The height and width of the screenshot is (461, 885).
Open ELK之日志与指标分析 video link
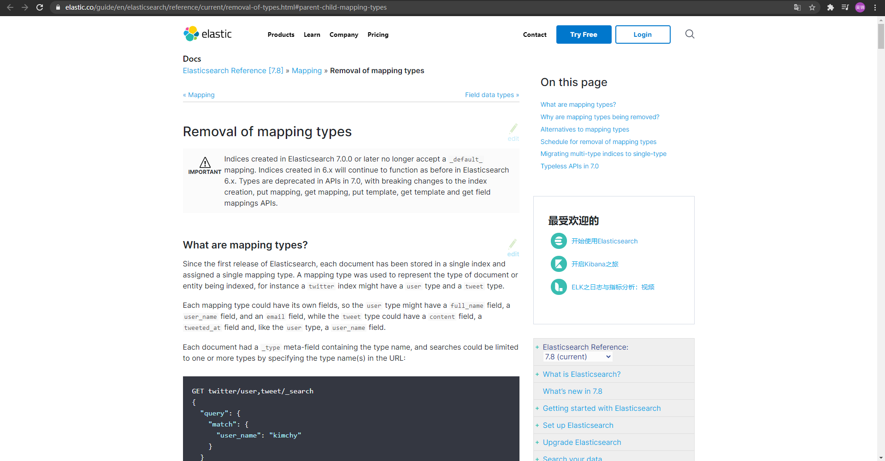pos(613,287)
